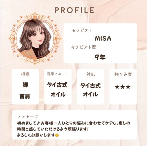Click the three-star strength rating
The height and width of the screenshot is (146, 147).
tap(123, 87)
